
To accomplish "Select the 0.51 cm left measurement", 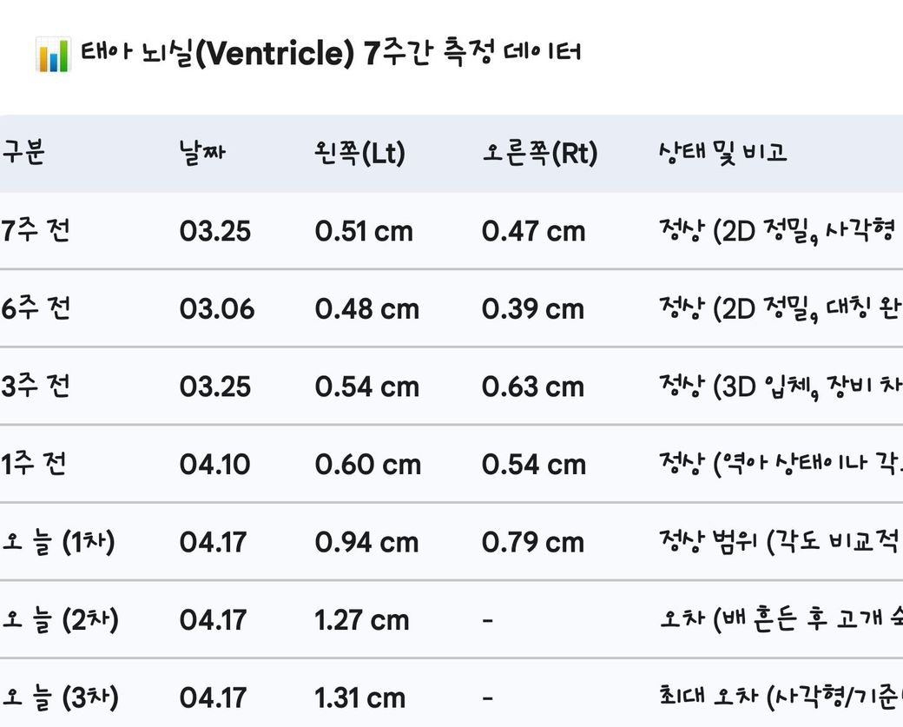I will click(x=364, y=232).
